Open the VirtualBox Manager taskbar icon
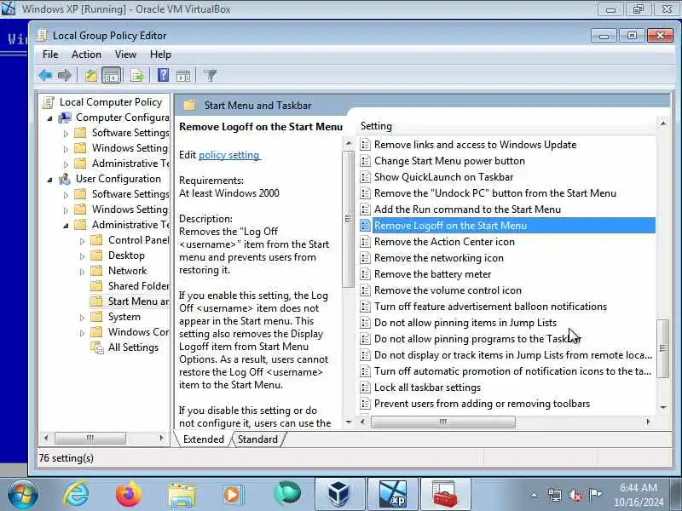The image size is (682, 511). point(339,494)
